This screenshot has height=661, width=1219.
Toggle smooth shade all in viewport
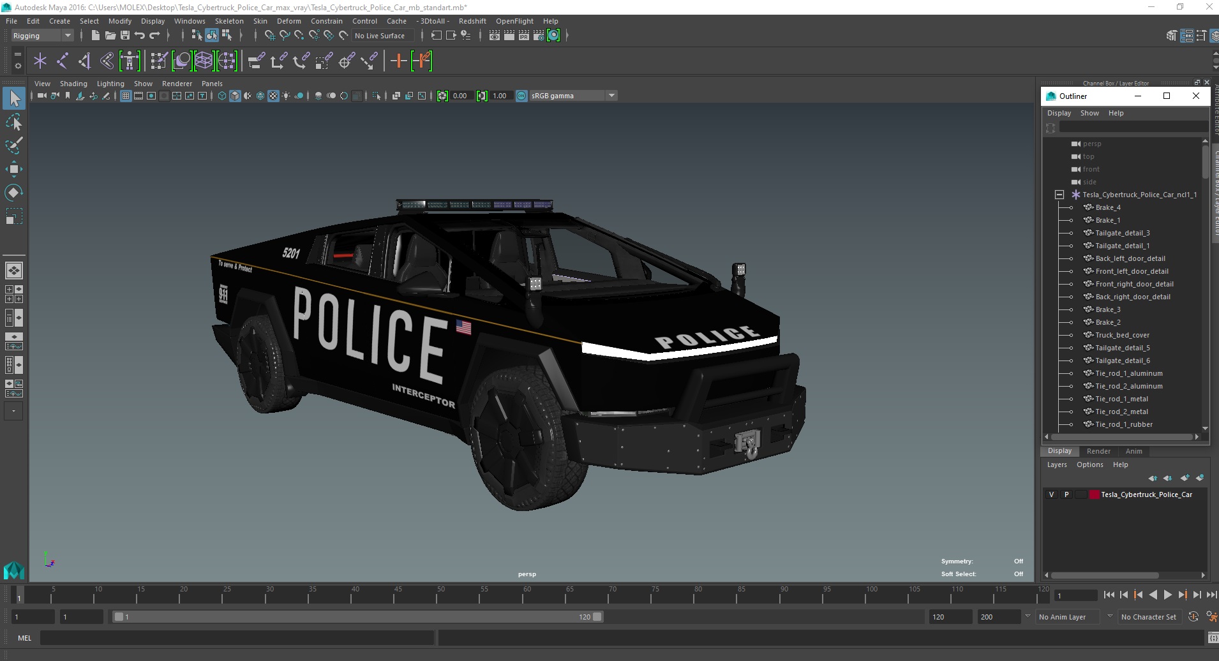point(235,96)
